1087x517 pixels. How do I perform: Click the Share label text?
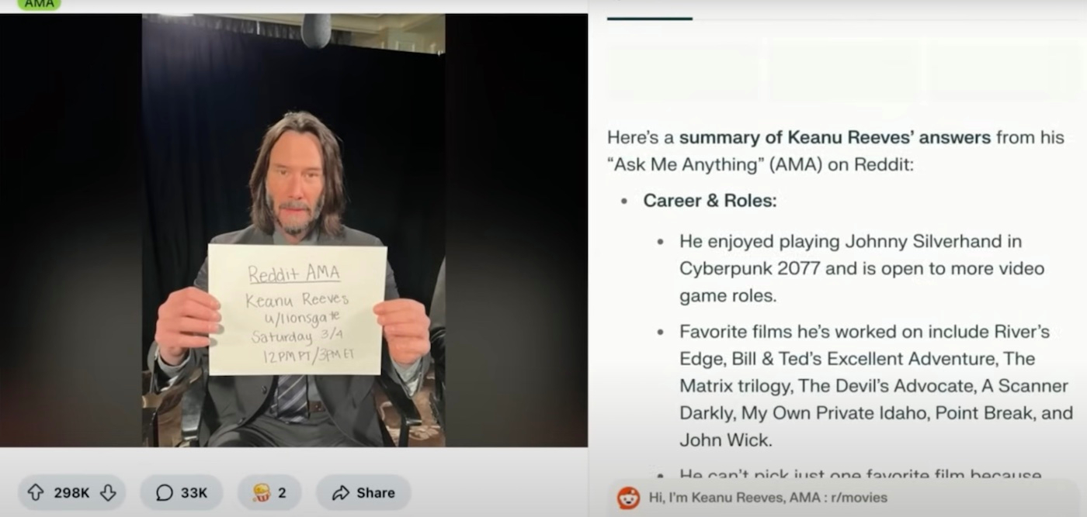click(376, 493)
